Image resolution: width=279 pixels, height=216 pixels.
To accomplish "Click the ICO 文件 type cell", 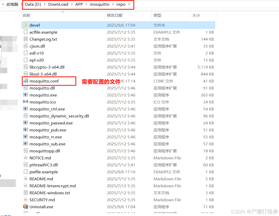I will (x=161, y=102).
